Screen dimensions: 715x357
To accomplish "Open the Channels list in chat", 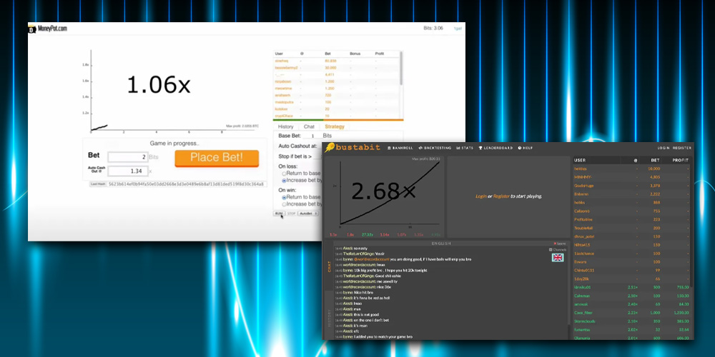I will coord(557,249).
